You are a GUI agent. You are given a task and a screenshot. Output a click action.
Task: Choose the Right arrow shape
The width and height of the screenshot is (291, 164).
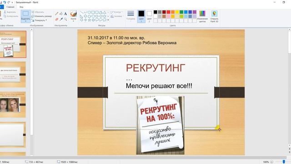(97, 16)
